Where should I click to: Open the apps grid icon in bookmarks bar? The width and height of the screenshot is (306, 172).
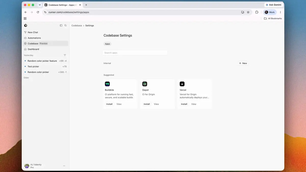point(25,19)
